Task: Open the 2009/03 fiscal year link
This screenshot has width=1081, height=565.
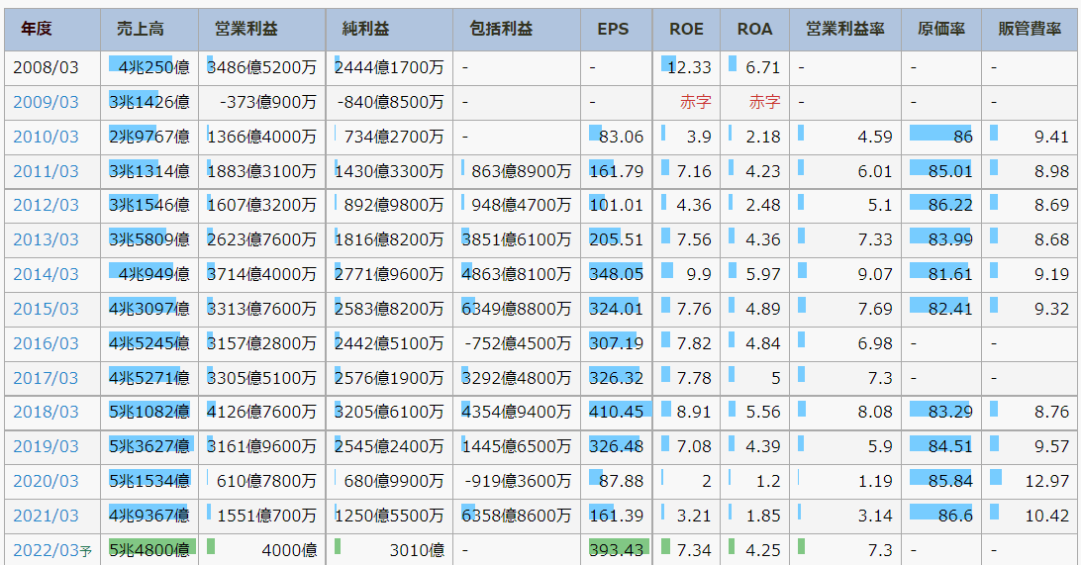Action: point(47,102)
